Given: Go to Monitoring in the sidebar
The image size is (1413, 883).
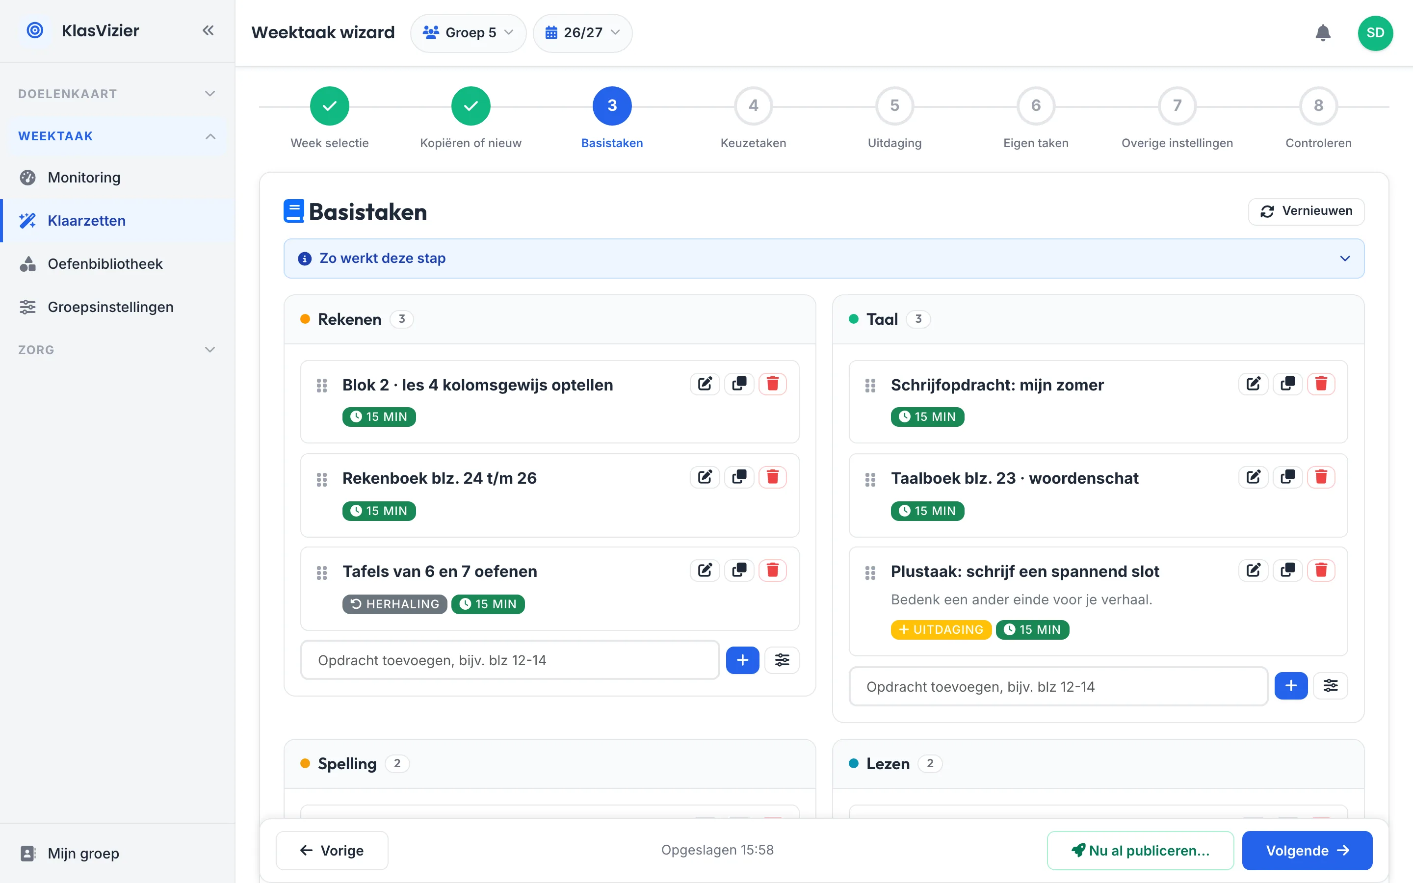Looking at the screenshot, I should click(x=117, y=178).
